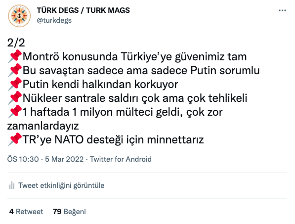Open the 4 Retweet list
Viewport: 295px width, 224px height.
click(26, 212)
